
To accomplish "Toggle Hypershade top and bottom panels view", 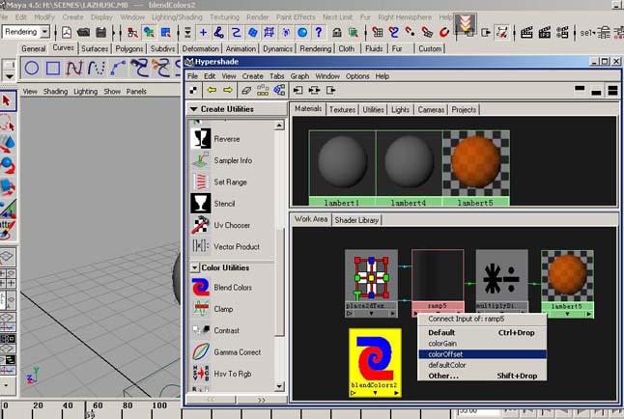I will pos(612,91).
